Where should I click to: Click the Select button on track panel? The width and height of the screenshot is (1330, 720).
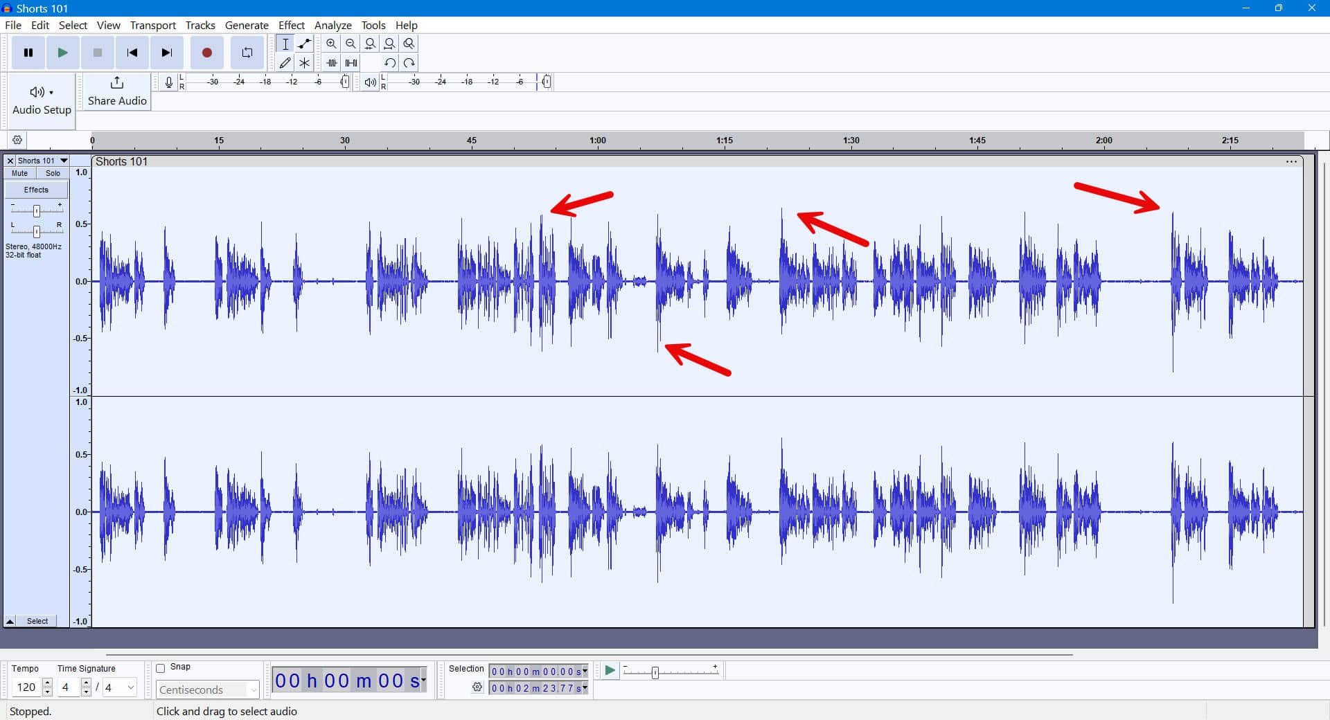37,621
